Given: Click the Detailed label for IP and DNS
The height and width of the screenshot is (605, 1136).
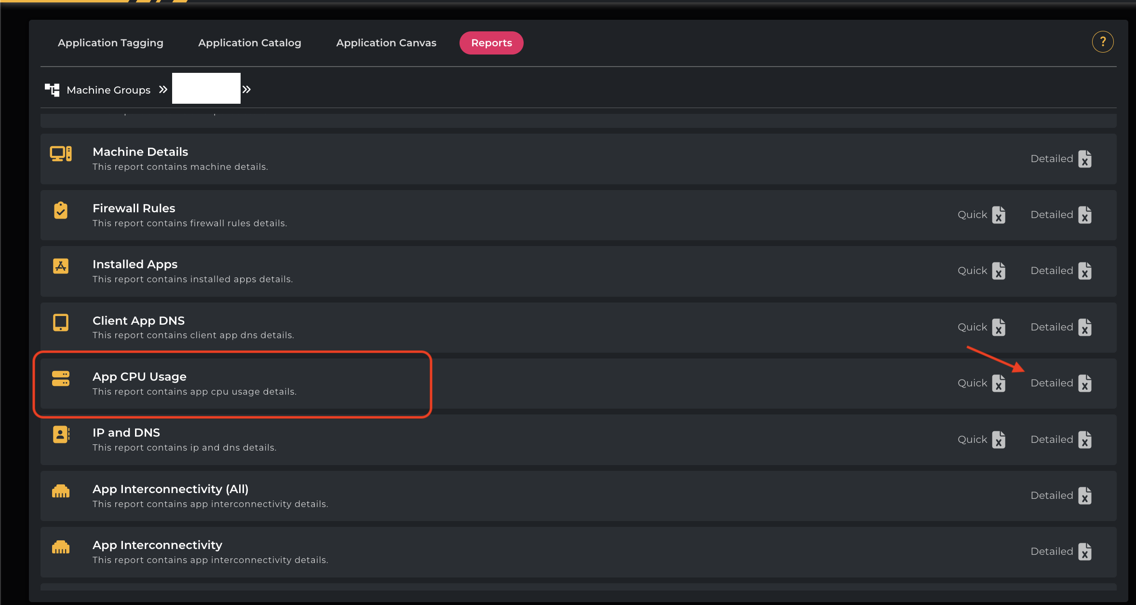Looking at the screenshot, I should click(x=1052, y=440).
